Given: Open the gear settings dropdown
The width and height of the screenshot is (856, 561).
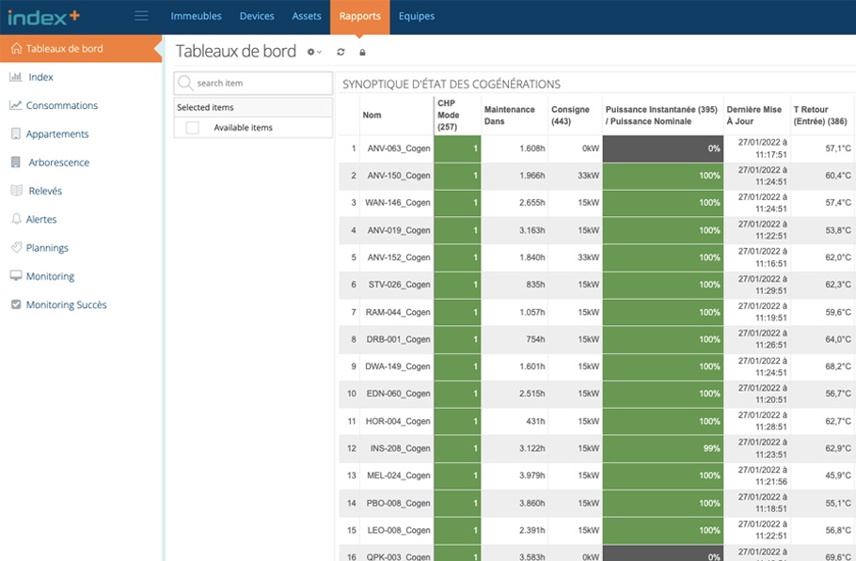Looking at the screenshot, I should pos(314,52).
